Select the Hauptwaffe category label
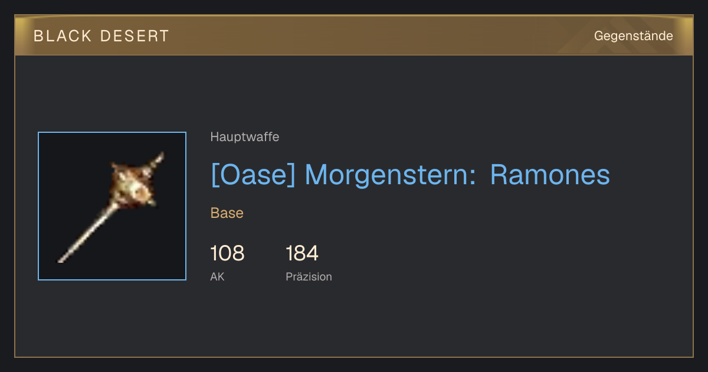Screen dimensions: 708x372 point(245,137)
